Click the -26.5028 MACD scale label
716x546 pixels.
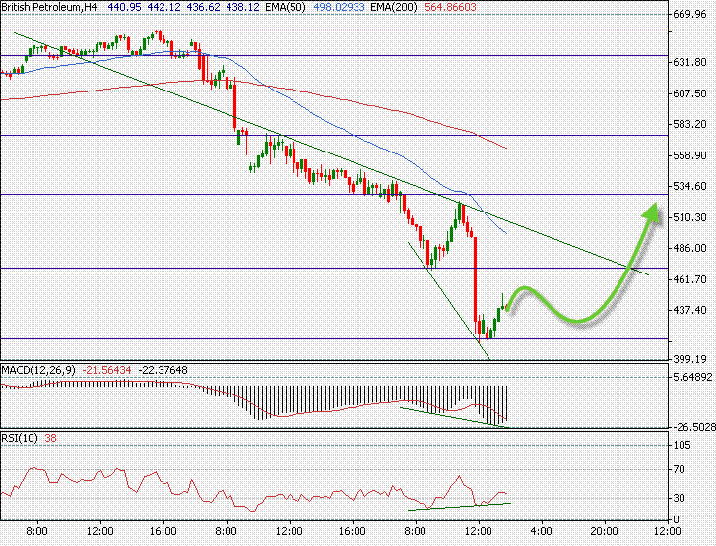click(692, 427)
